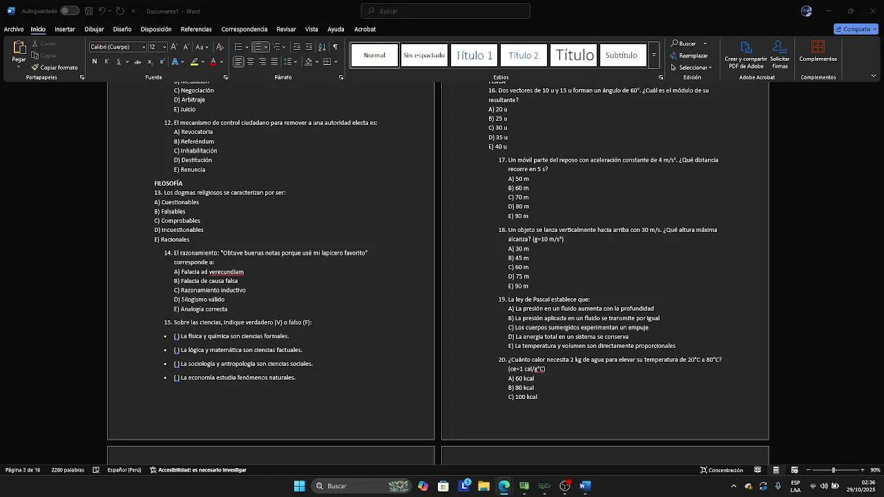
Task: Apply superscript formatting
Action: click(x=162, y=62)
